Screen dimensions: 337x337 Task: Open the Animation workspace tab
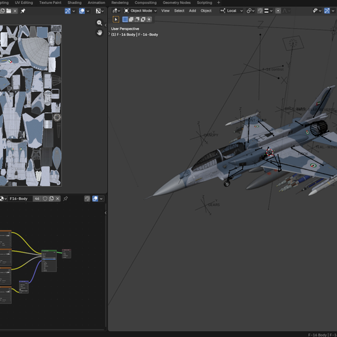tap(96, 3)
